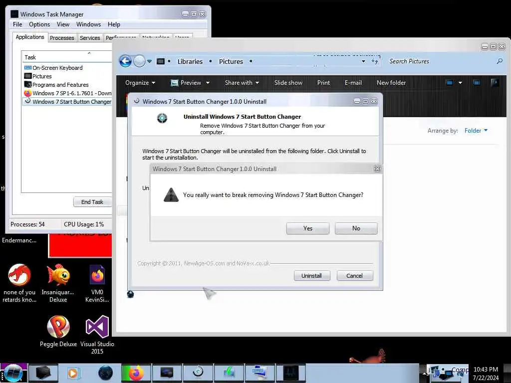Image resolution: width=511 pixels, height=383 pixels.
Task: Click Pictures in the address breadcrumb
Action: click(x=231, y=61)
